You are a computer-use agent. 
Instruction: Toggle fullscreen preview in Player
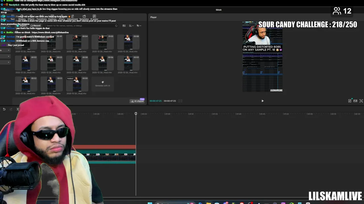[361, 101]
